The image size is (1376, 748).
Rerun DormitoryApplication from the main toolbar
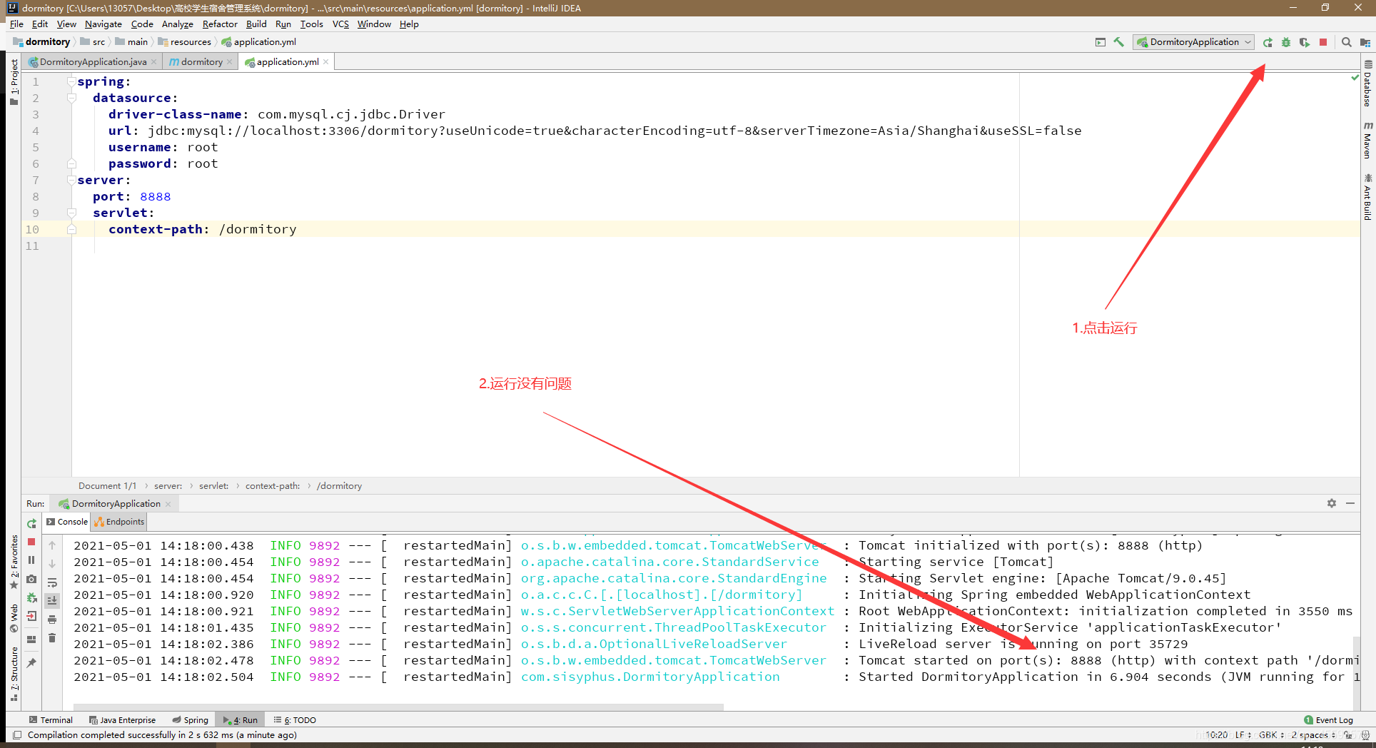(1268, 42)
